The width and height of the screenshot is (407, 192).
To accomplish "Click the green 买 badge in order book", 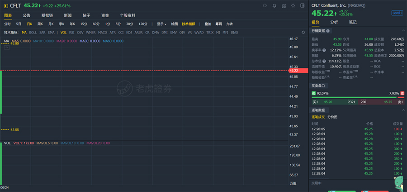I will 314,93.
